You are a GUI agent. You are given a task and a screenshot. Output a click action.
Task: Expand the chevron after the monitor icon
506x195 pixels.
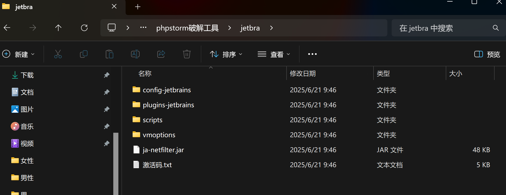click(x=128, y=28)
